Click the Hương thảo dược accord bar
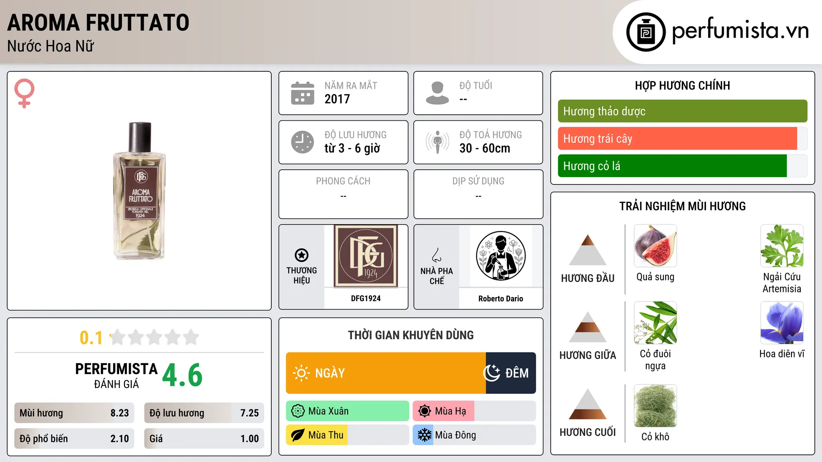Viewport: 822px width, 462px height. [683, 111]
